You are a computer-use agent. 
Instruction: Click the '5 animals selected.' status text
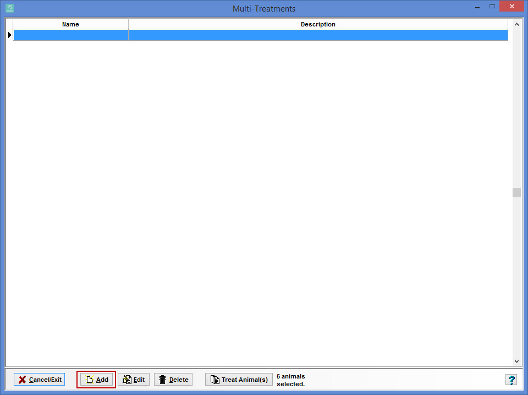(x=291, y=380)
